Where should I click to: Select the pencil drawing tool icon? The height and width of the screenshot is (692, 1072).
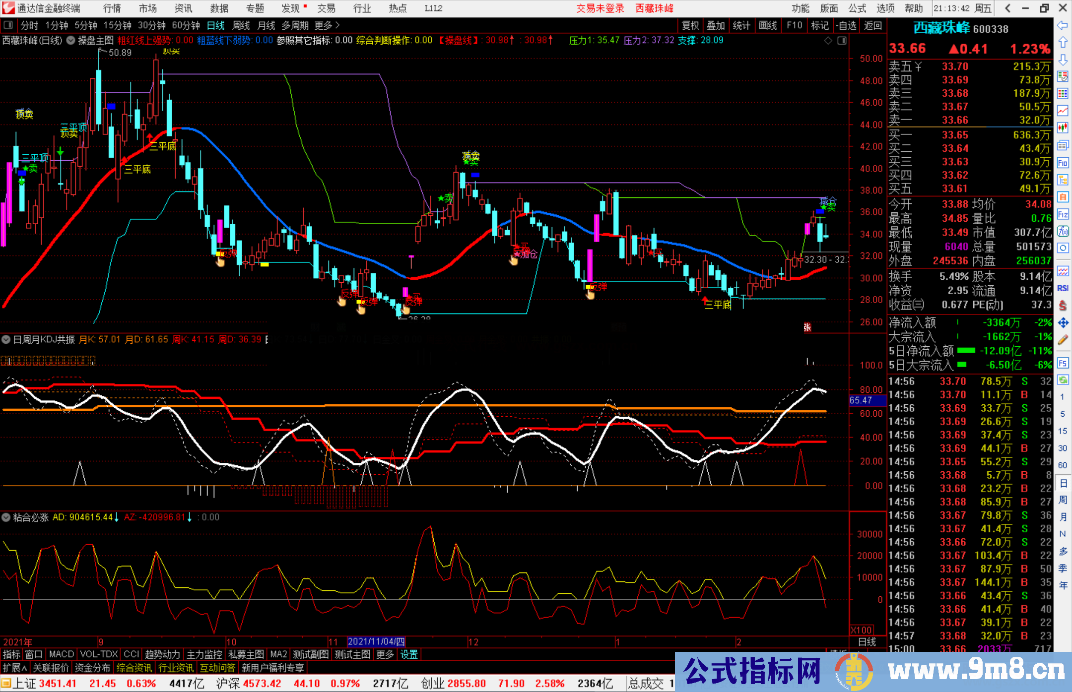click(x=1063, y=340)
